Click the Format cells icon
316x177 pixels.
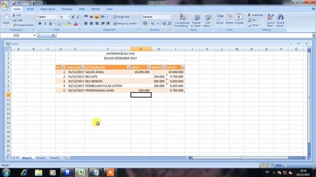coord(239,17)
